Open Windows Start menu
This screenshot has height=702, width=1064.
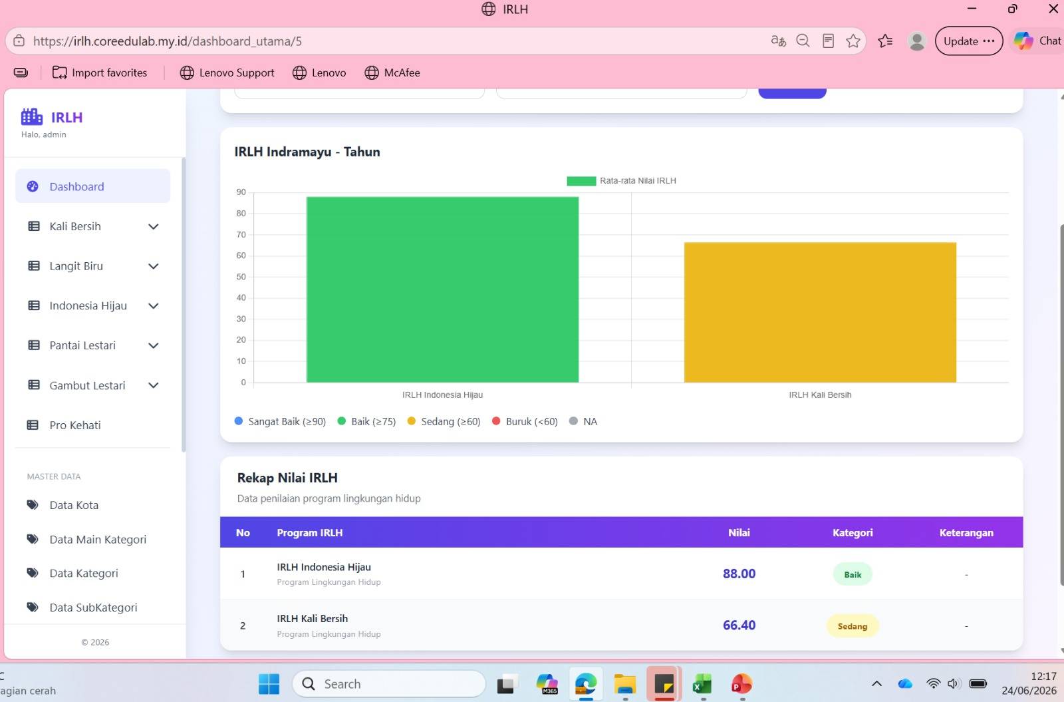[x=269, y=683]
